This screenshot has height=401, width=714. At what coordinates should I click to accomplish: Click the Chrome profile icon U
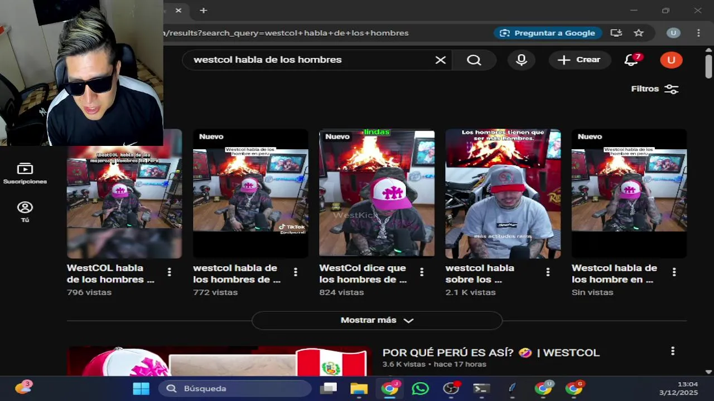tap(673, 33)
